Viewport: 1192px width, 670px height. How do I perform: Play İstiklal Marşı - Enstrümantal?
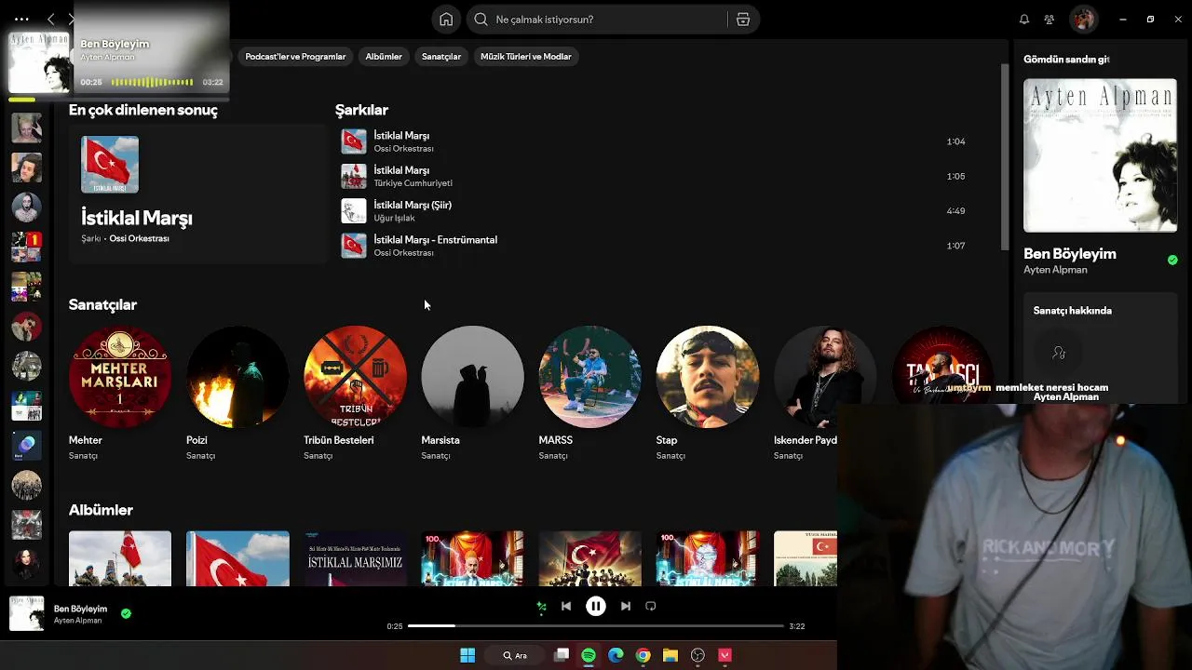(657, 246)
